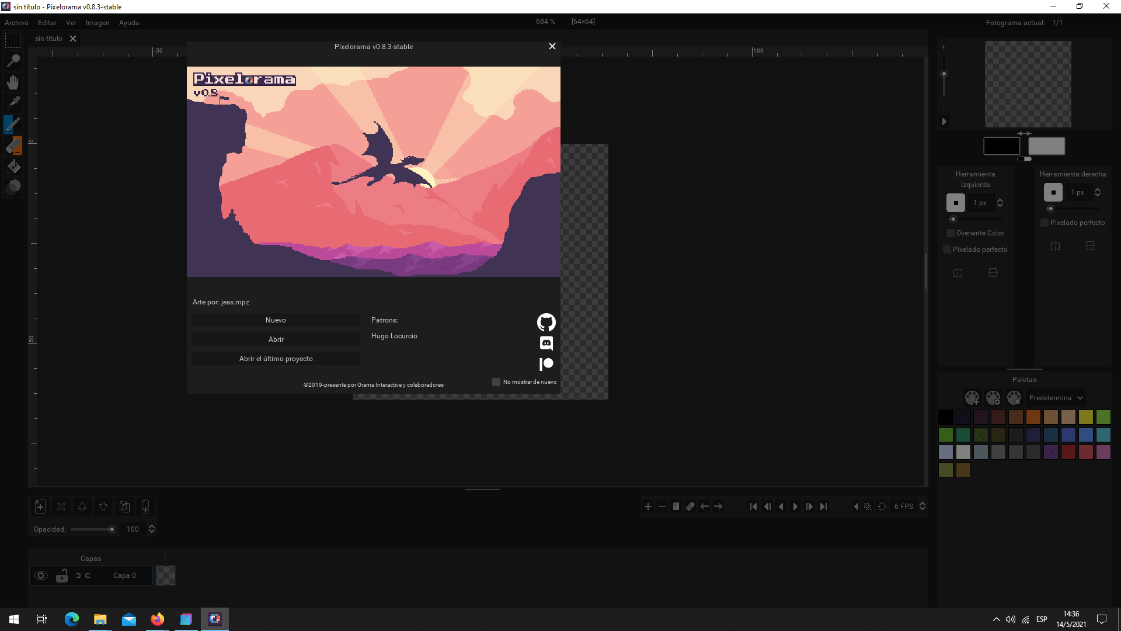
Task: Play canvas preview animation triangle
Action: pos(944,122)
